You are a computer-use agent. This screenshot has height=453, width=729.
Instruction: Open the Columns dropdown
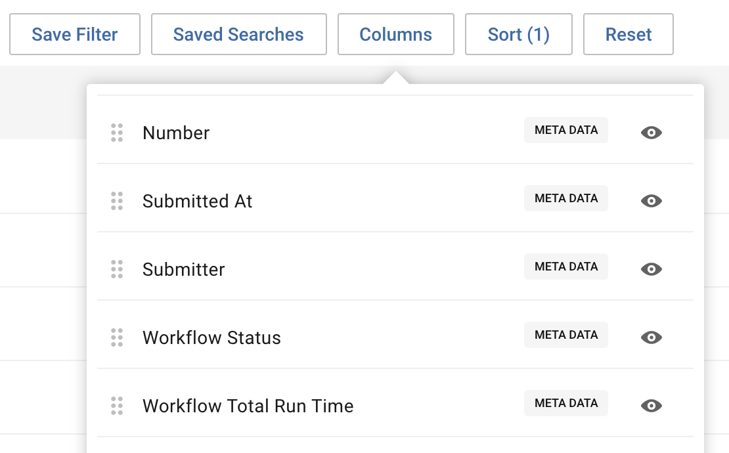pyautogui.click(x=395, y=34)
